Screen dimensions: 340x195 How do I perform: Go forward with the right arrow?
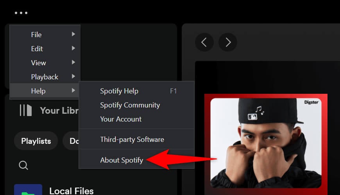pos(228,42)
